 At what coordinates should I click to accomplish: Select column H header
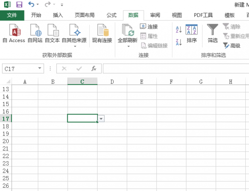pos(231,82)
